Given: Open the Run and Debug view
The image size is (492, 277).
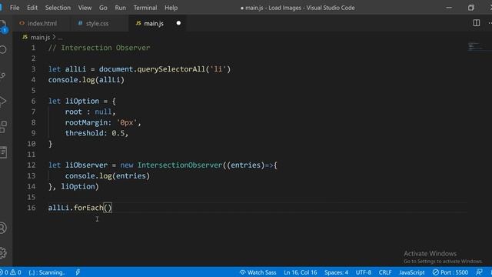Looking at the screenshot, I should click(x=3, y=101).
